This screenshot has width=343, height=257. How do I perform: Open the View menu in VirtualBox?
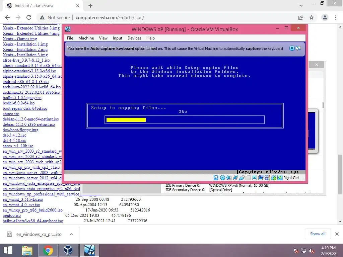[103, 38]
